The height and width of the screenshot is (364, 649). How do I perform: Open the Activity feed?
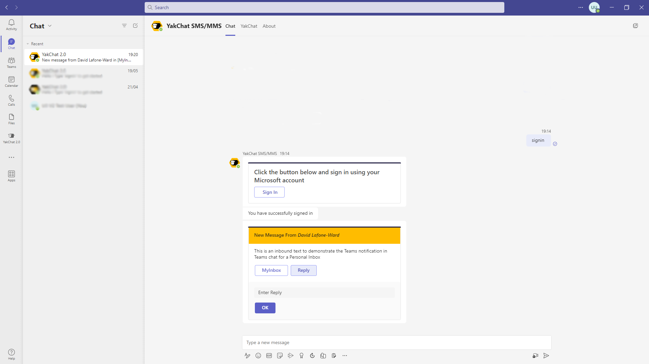coord(11,25)
